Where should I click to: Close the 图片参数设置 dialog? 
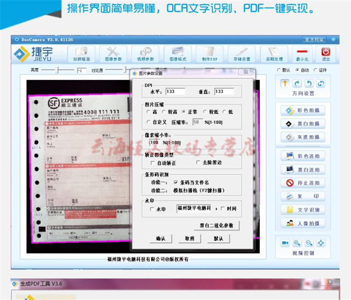(x=246, y=72)
